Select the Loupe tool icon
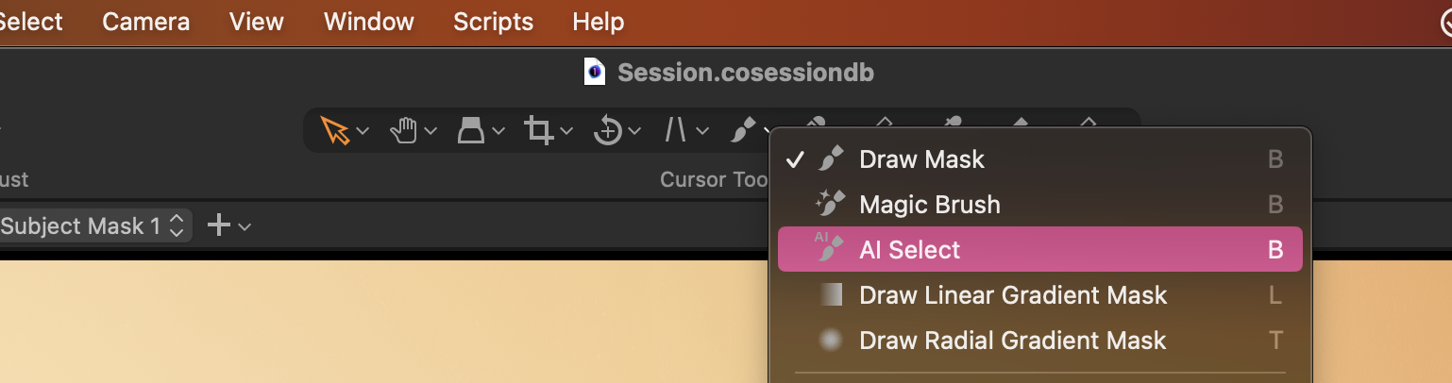This screenshot has height=383, width=1452. pos(471,130)
